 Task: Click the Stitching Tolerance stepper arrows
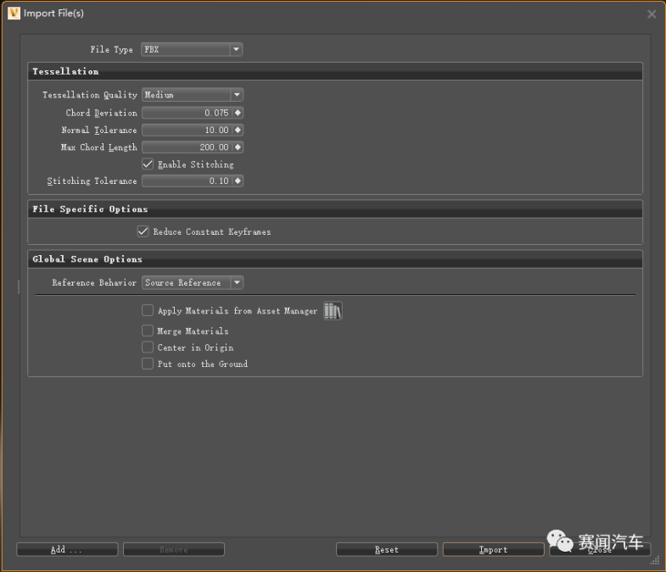click(x=238, y=181)
